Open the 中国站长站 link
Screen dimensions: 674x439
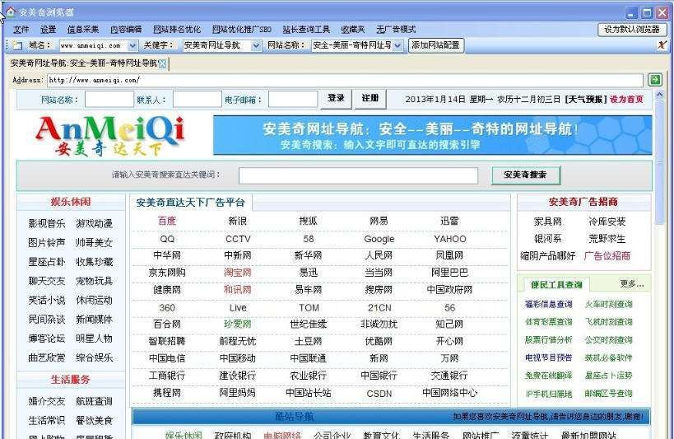pyautogui.click(x=309, y=393)
